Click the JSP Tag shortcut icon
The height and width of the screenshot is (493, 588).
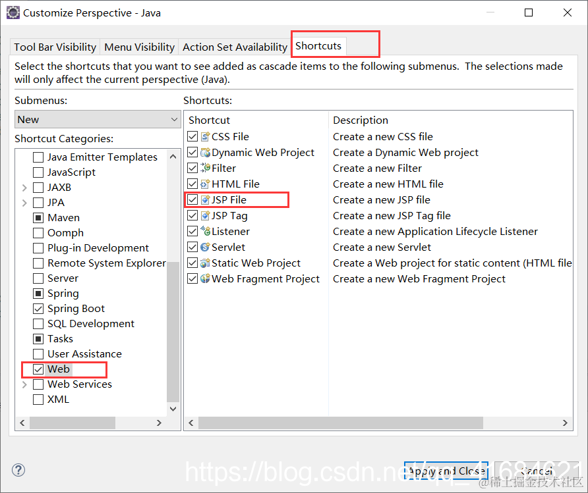click(205, 216)
